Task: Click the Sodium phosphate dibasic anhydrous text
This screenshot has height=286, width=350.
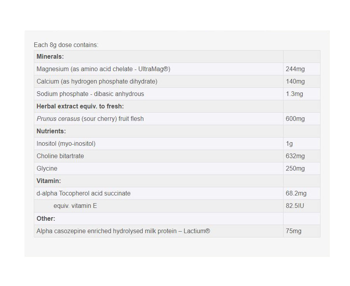Action: pyautogui.click(x=90, y=94)
